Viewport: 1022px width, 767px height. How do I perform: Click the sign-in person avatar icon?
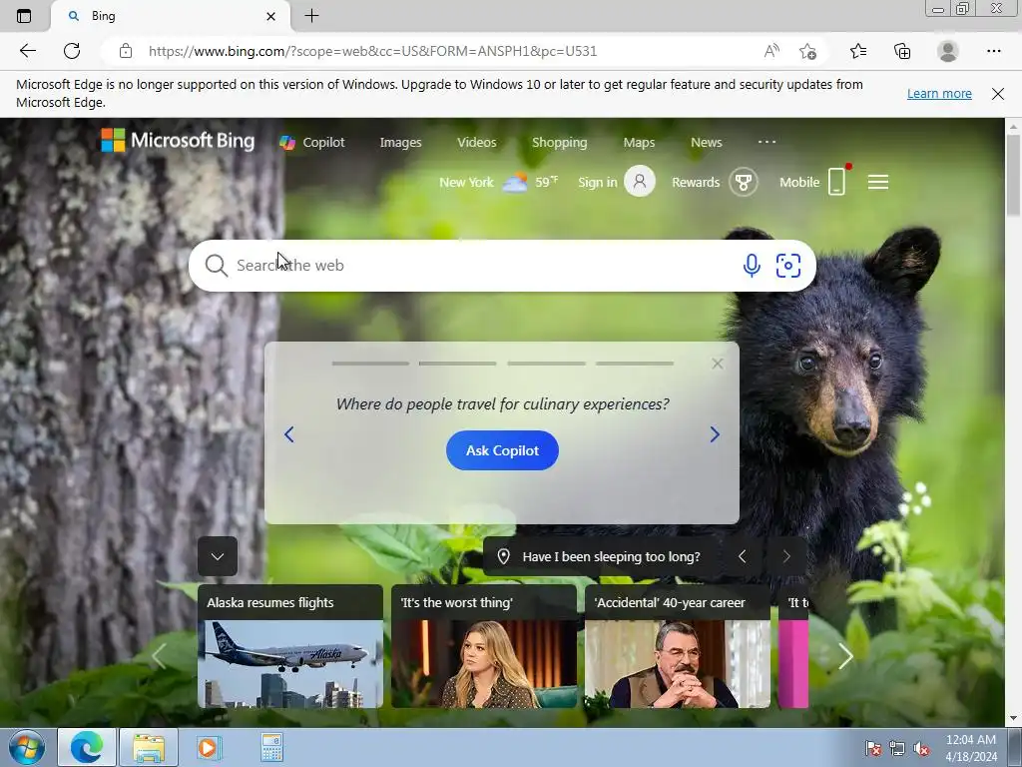pyautogui.click(x=640, y=182)
